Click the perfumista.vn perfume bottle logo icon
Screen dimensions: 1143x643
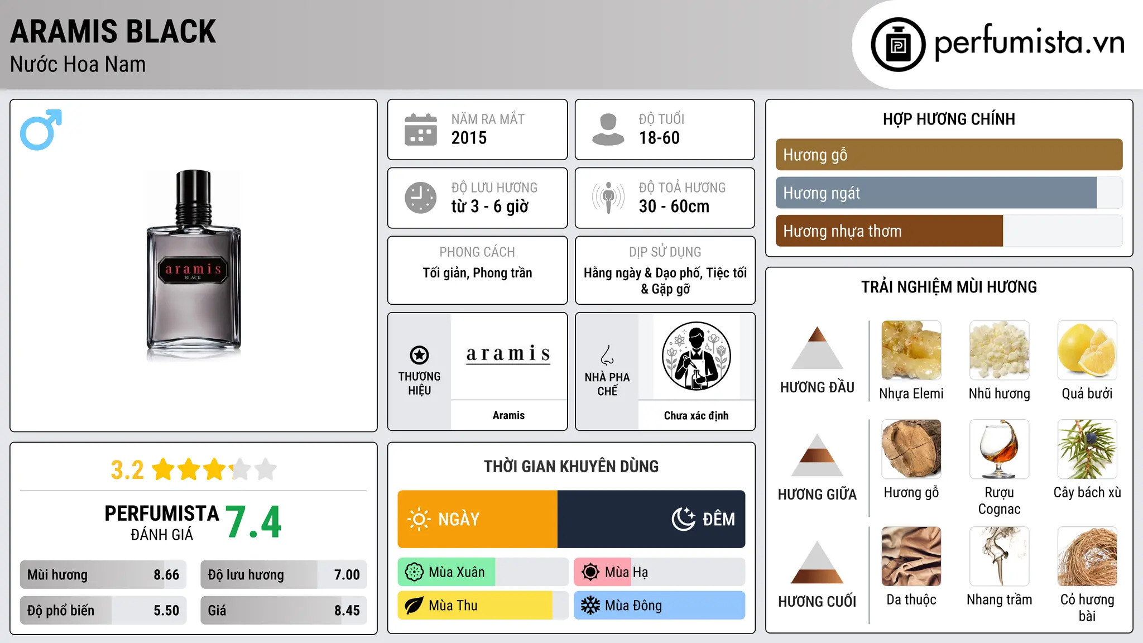(x=898, y=45)
